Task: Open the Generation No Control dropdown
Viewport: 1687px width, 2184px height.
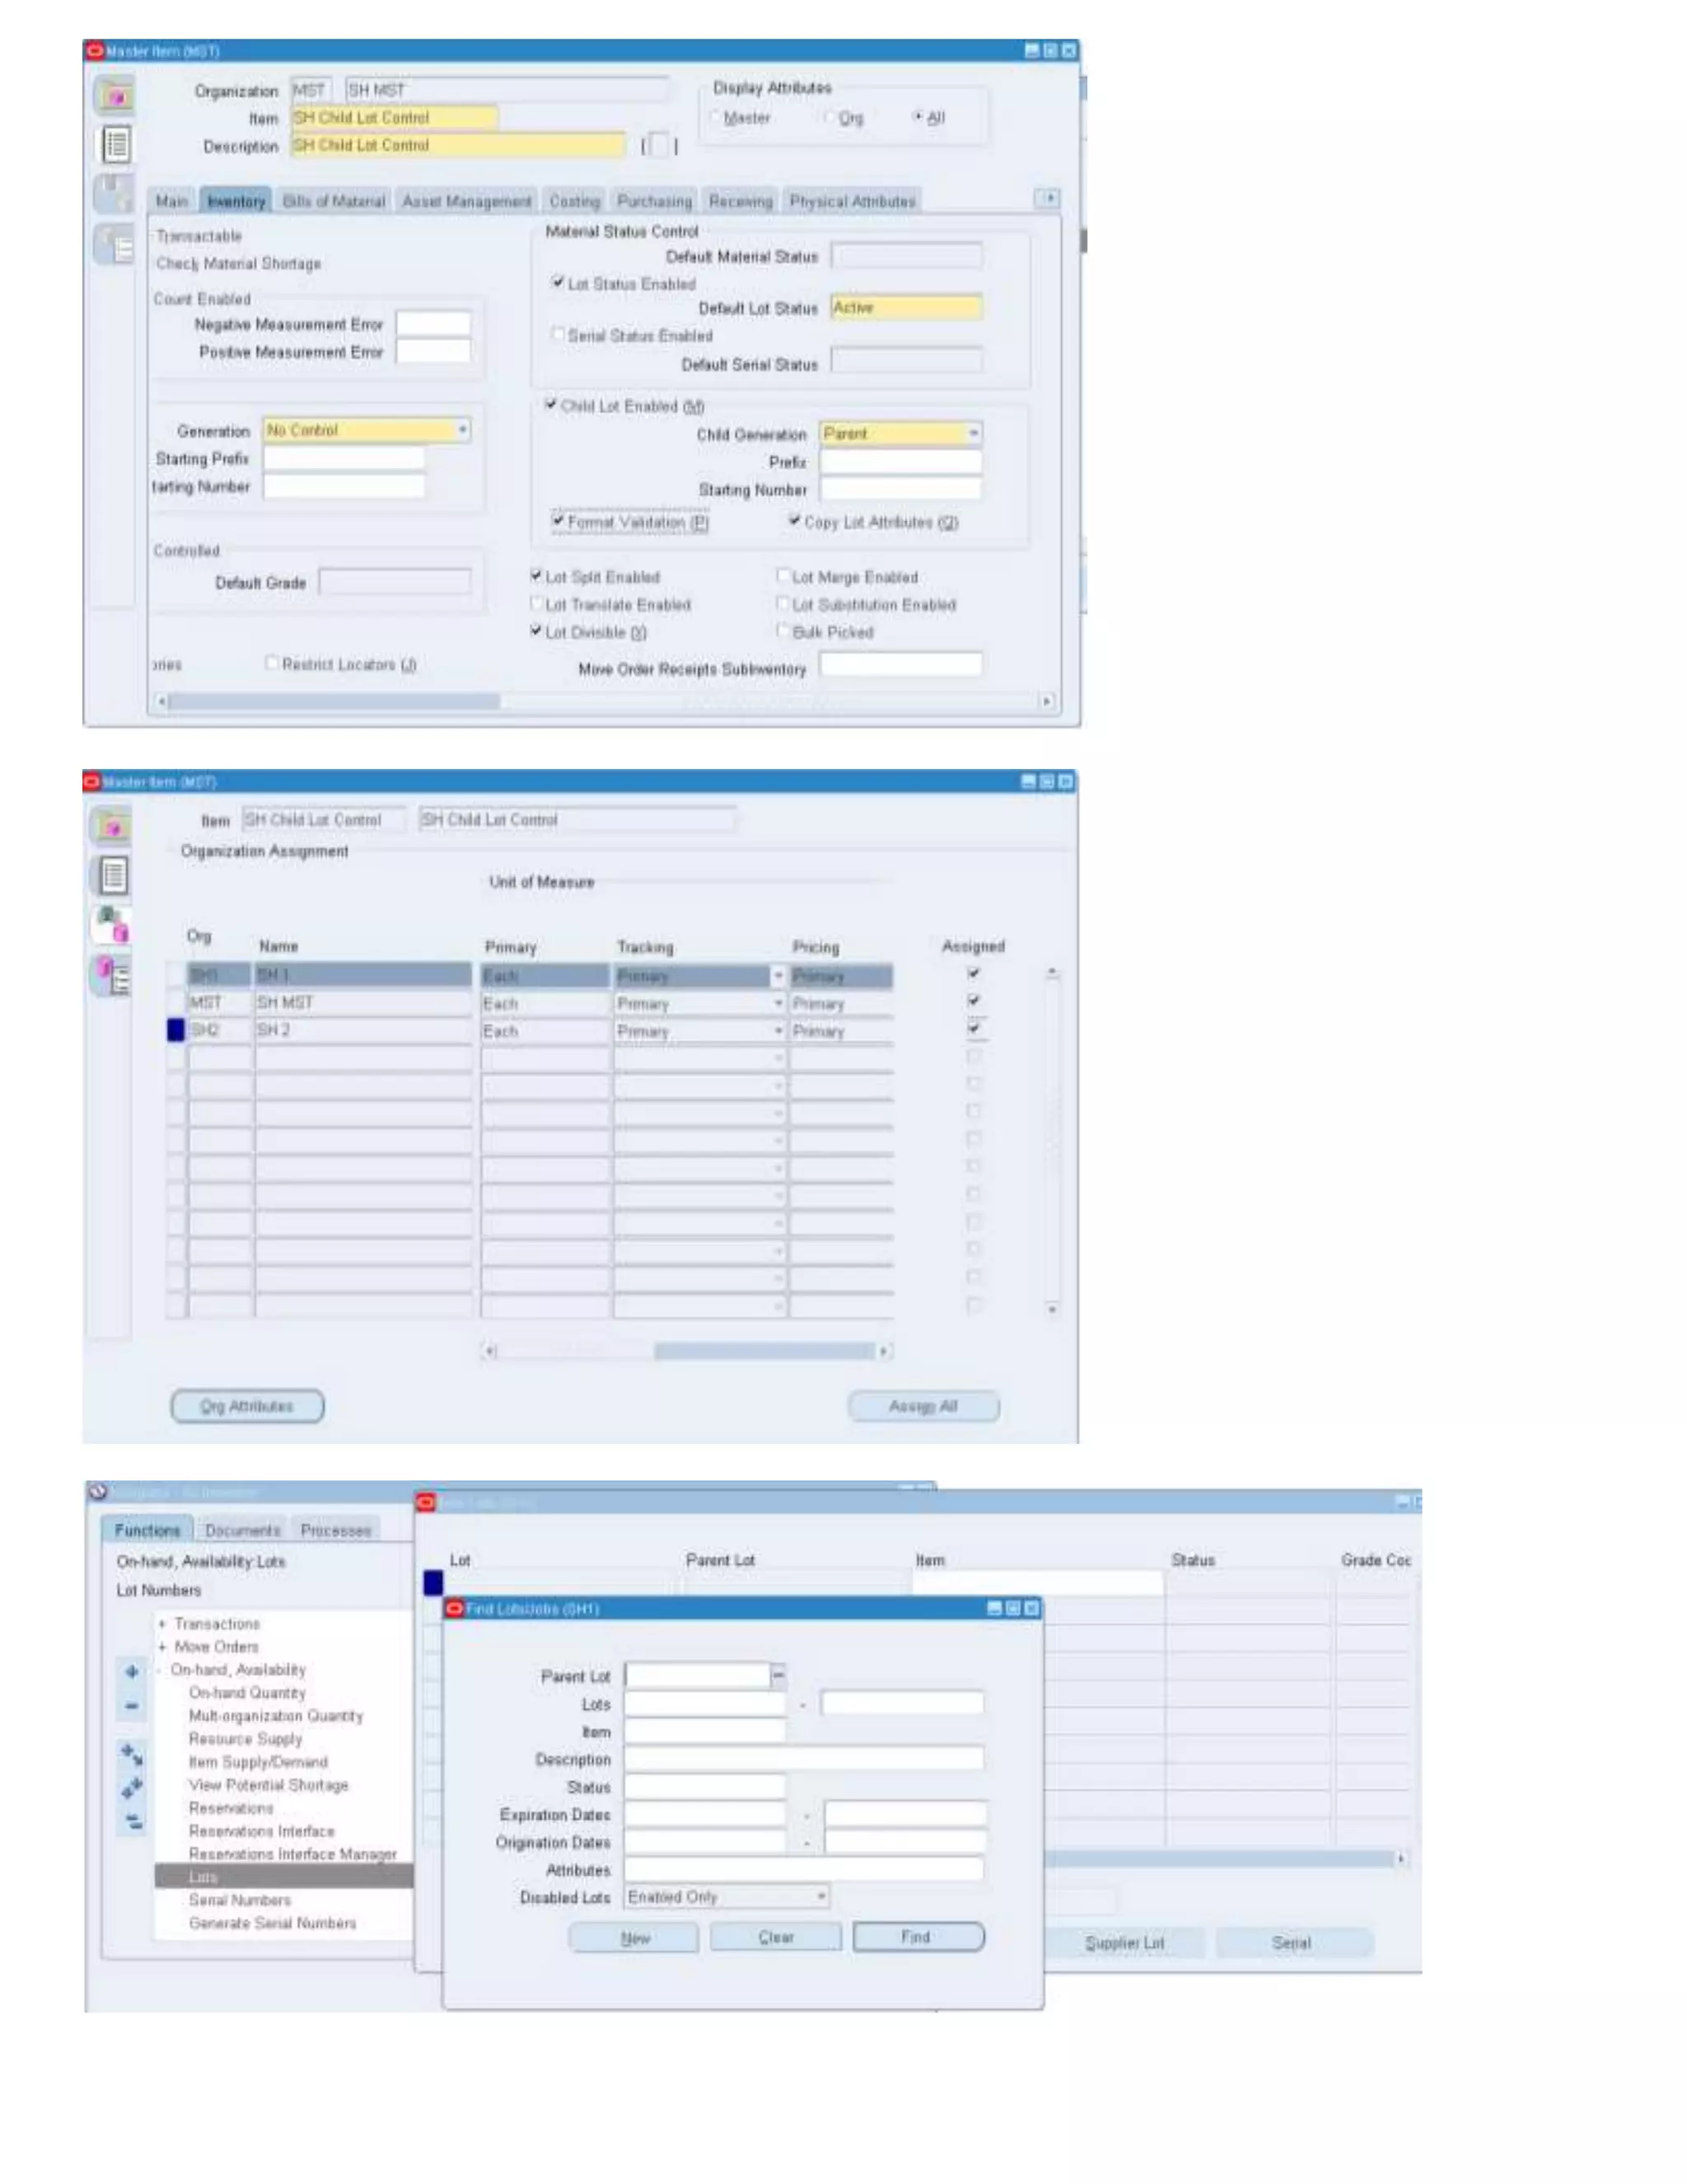Action: click(x=463, y=430)
